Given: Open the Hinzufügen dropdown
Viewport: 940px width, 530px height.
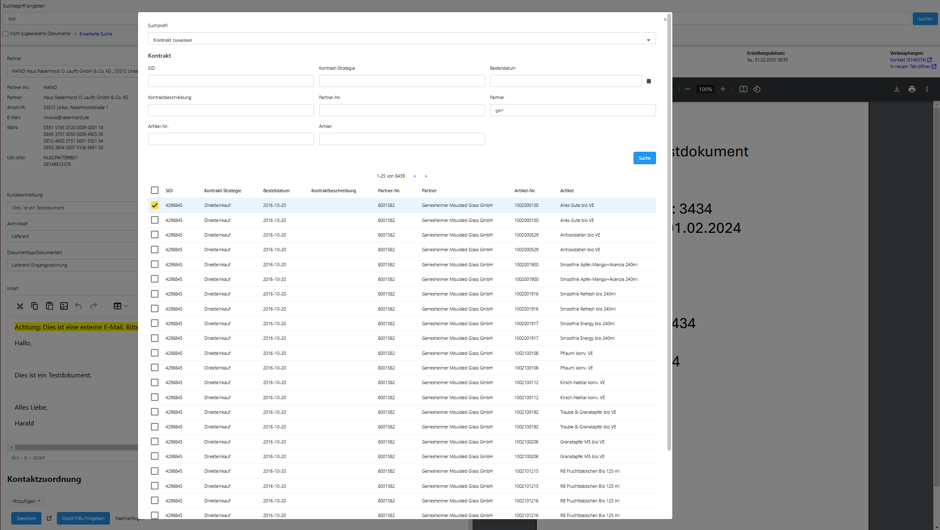Looking at the screenshot, I should coord(26,501).
